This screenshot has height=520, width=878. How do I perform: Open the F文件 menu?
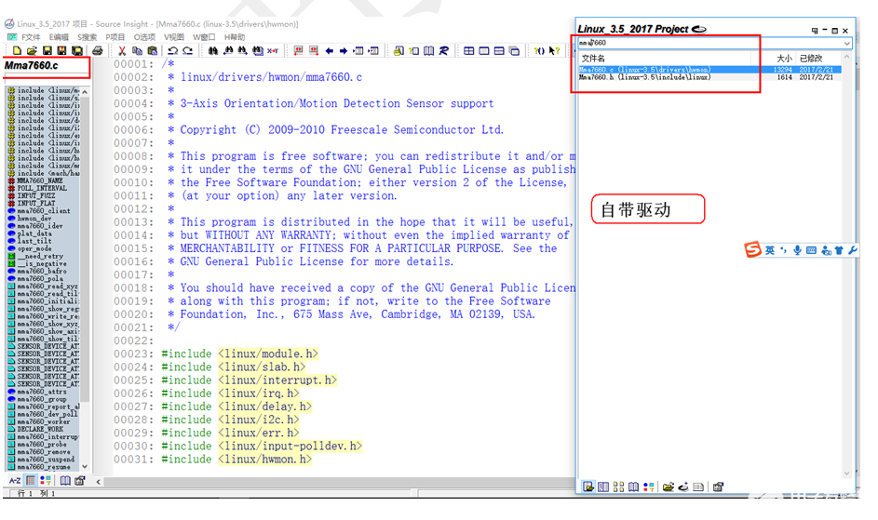pos(31,37)
